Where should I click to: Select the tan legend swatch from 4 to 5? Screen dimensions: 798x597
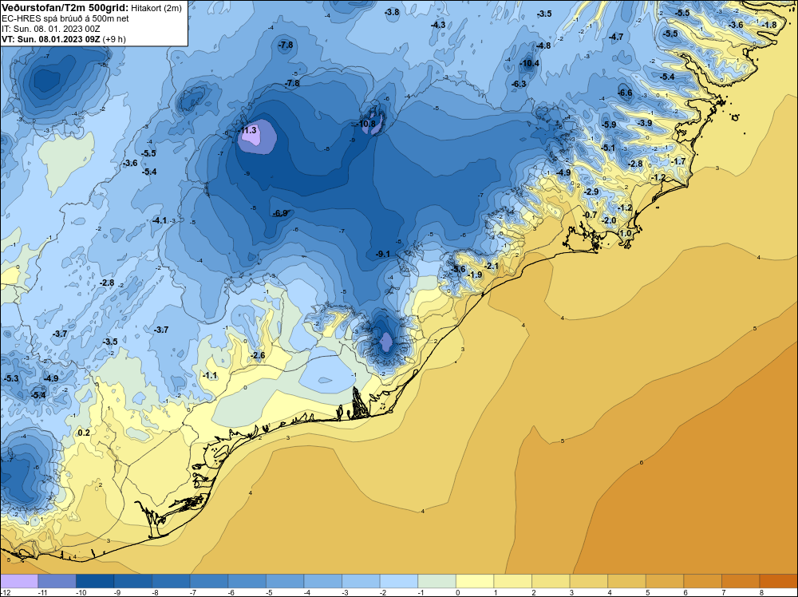point(627,581)
